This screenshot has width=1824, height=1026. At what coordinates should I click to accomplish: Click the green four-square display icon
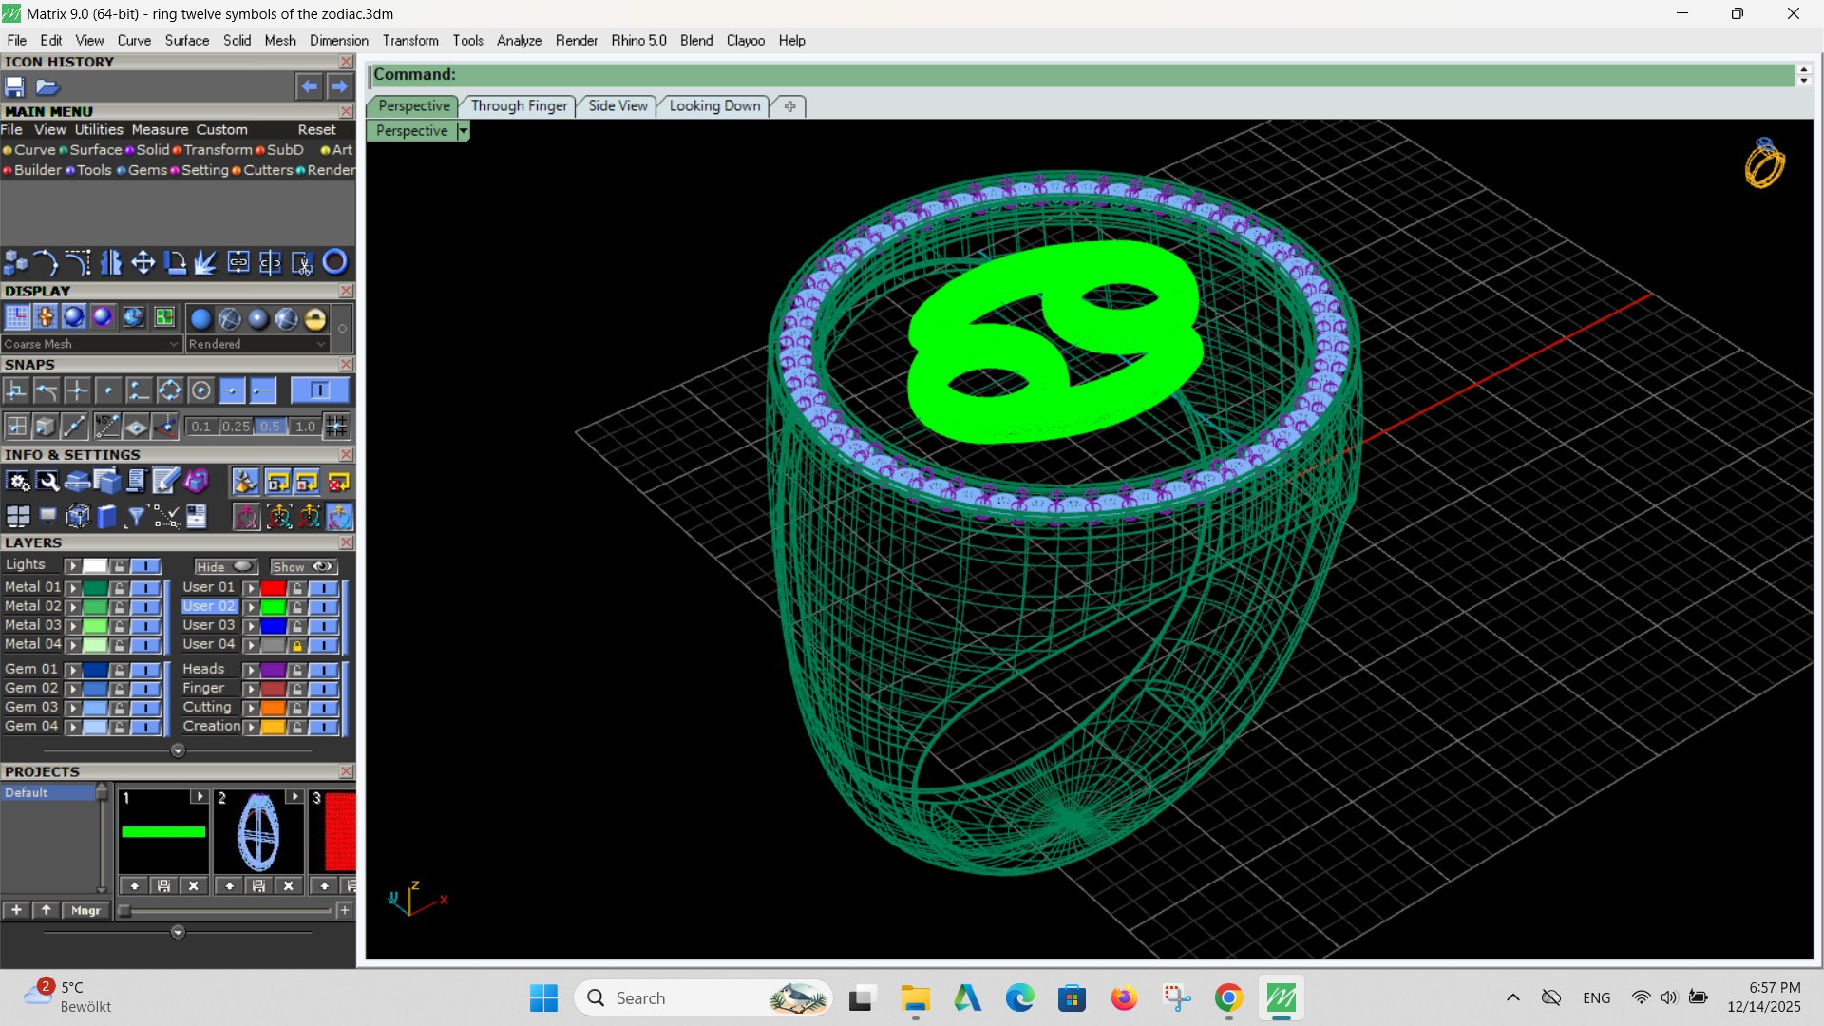tap(164, 317)
